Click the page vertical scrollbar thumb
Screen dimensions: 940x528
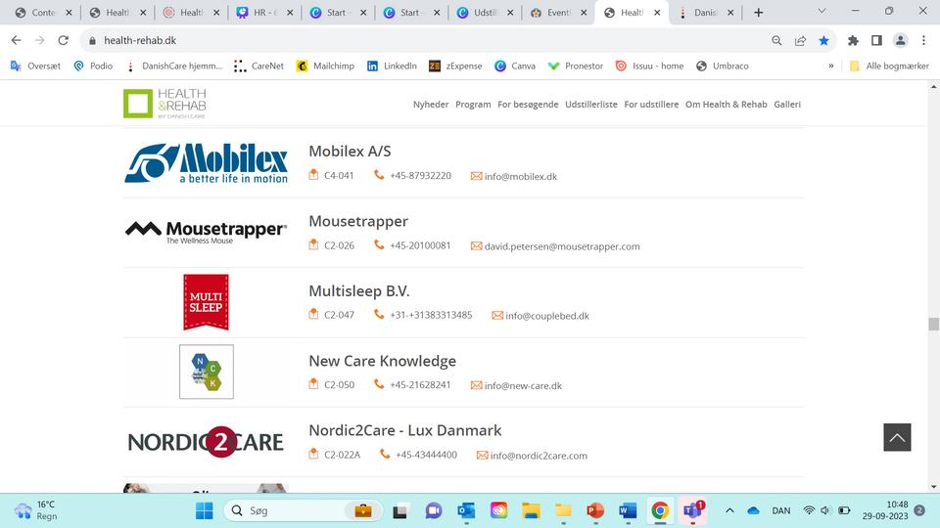pyautogui.click(x=933, y=324)
